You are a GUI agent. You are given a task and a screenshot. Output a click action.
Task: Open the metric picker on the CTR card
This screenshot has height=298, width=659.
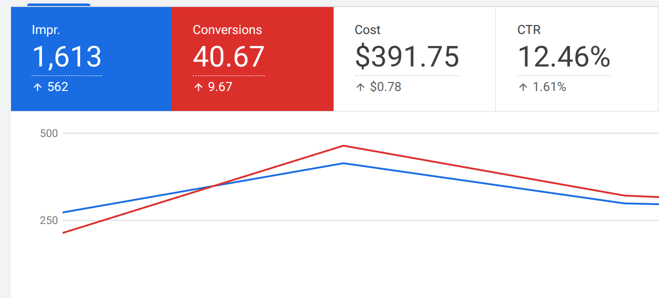pyautogui.click(x=576, y=57)
